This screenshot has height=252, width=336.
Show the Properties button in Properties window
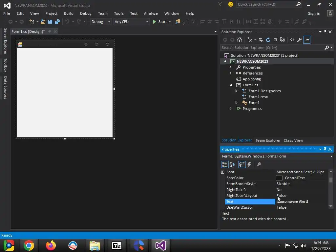click(x=242, y=164)
